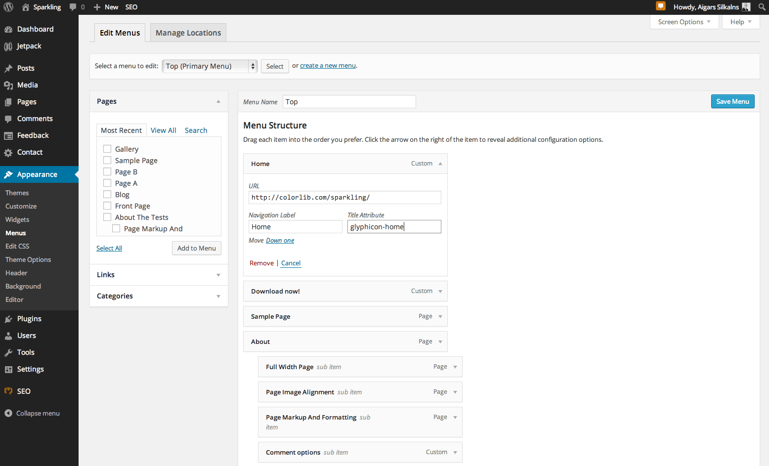The width and height of the screenshot is (769, 466).
Task: Open the Top (Primary Menu) select dropdown
Action: 210,66
